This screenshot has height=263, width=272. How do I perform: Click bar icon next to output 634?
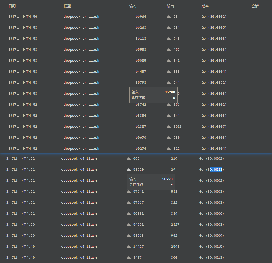[169, 28]
